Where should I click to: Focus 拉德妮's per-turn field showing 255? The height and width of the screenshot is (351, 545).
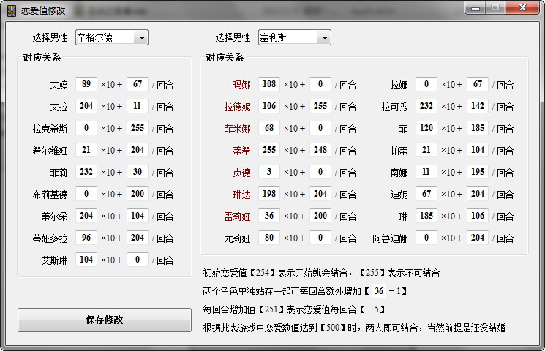[320, 107]
